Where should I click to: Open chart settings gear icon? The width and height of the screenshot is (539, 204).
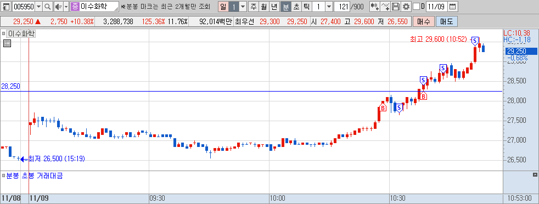pyautogui.click(x=406, y=7)
